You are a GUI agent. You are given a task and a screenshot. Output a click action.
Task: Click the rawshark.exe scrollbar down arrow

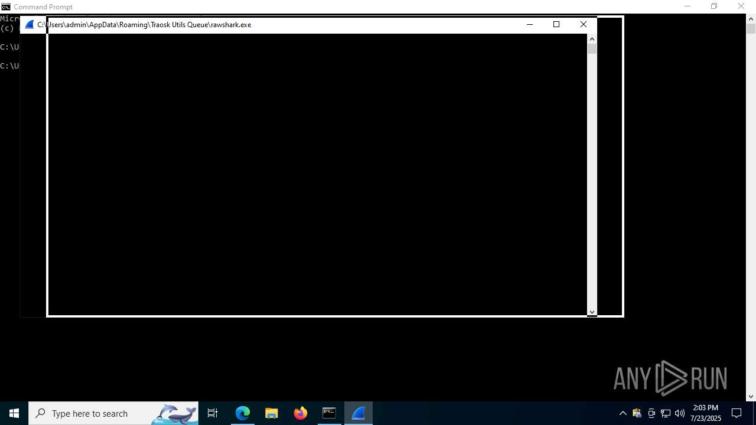tap(592, 312)
